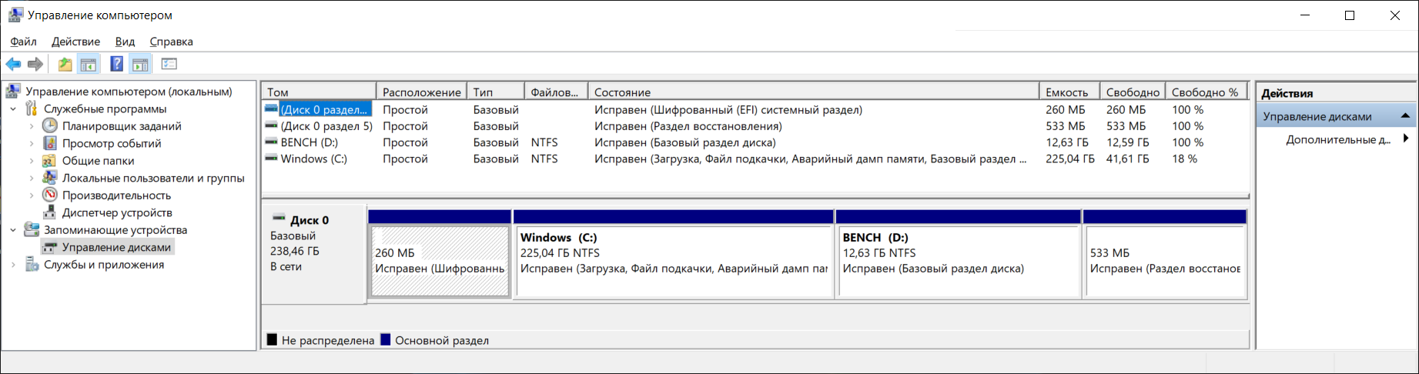This screenshot has width=1419, height=374.
Task: Click the blue Основной раздел legend swatch
Action: [386, 339]
